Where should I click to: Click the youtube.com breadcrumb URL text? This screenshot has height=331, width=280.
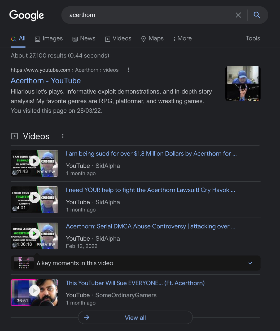[64, 70]
